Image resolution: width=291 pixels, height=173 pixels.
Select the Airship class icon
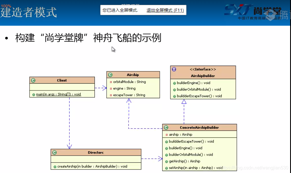pyautogui.click(x=111, y=75)
